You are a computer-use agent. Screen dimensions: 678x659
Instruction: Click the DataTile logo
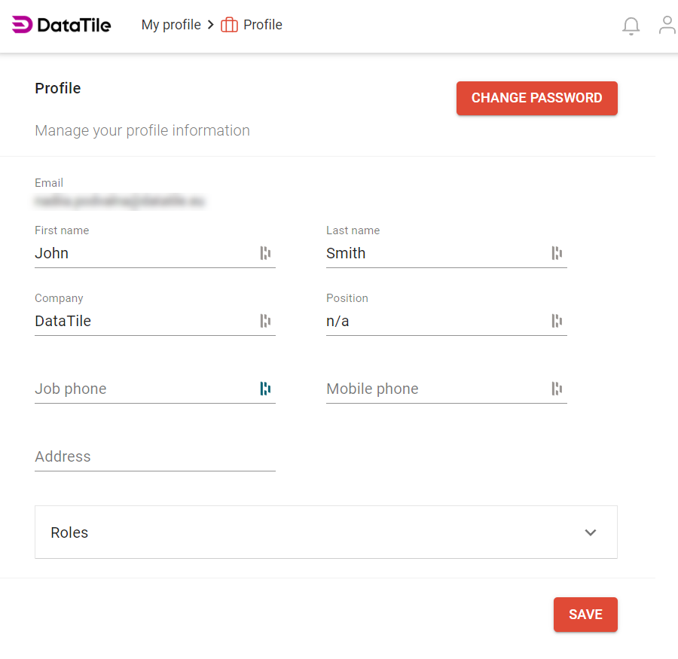[x=62, y=25]
